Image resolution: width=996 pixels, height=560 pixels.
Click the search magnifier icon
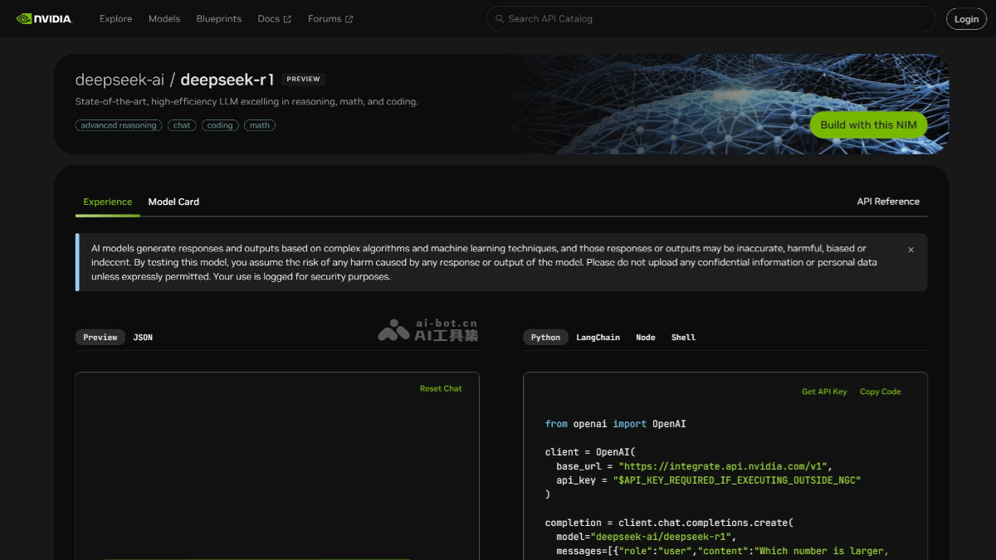click(499, 18)
